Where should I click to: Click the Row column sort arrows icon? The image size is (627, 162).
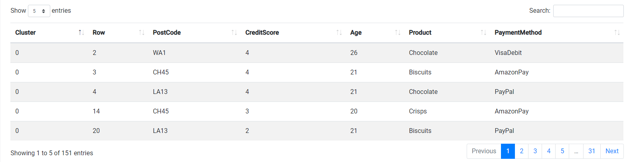click(x=142, y=33)
